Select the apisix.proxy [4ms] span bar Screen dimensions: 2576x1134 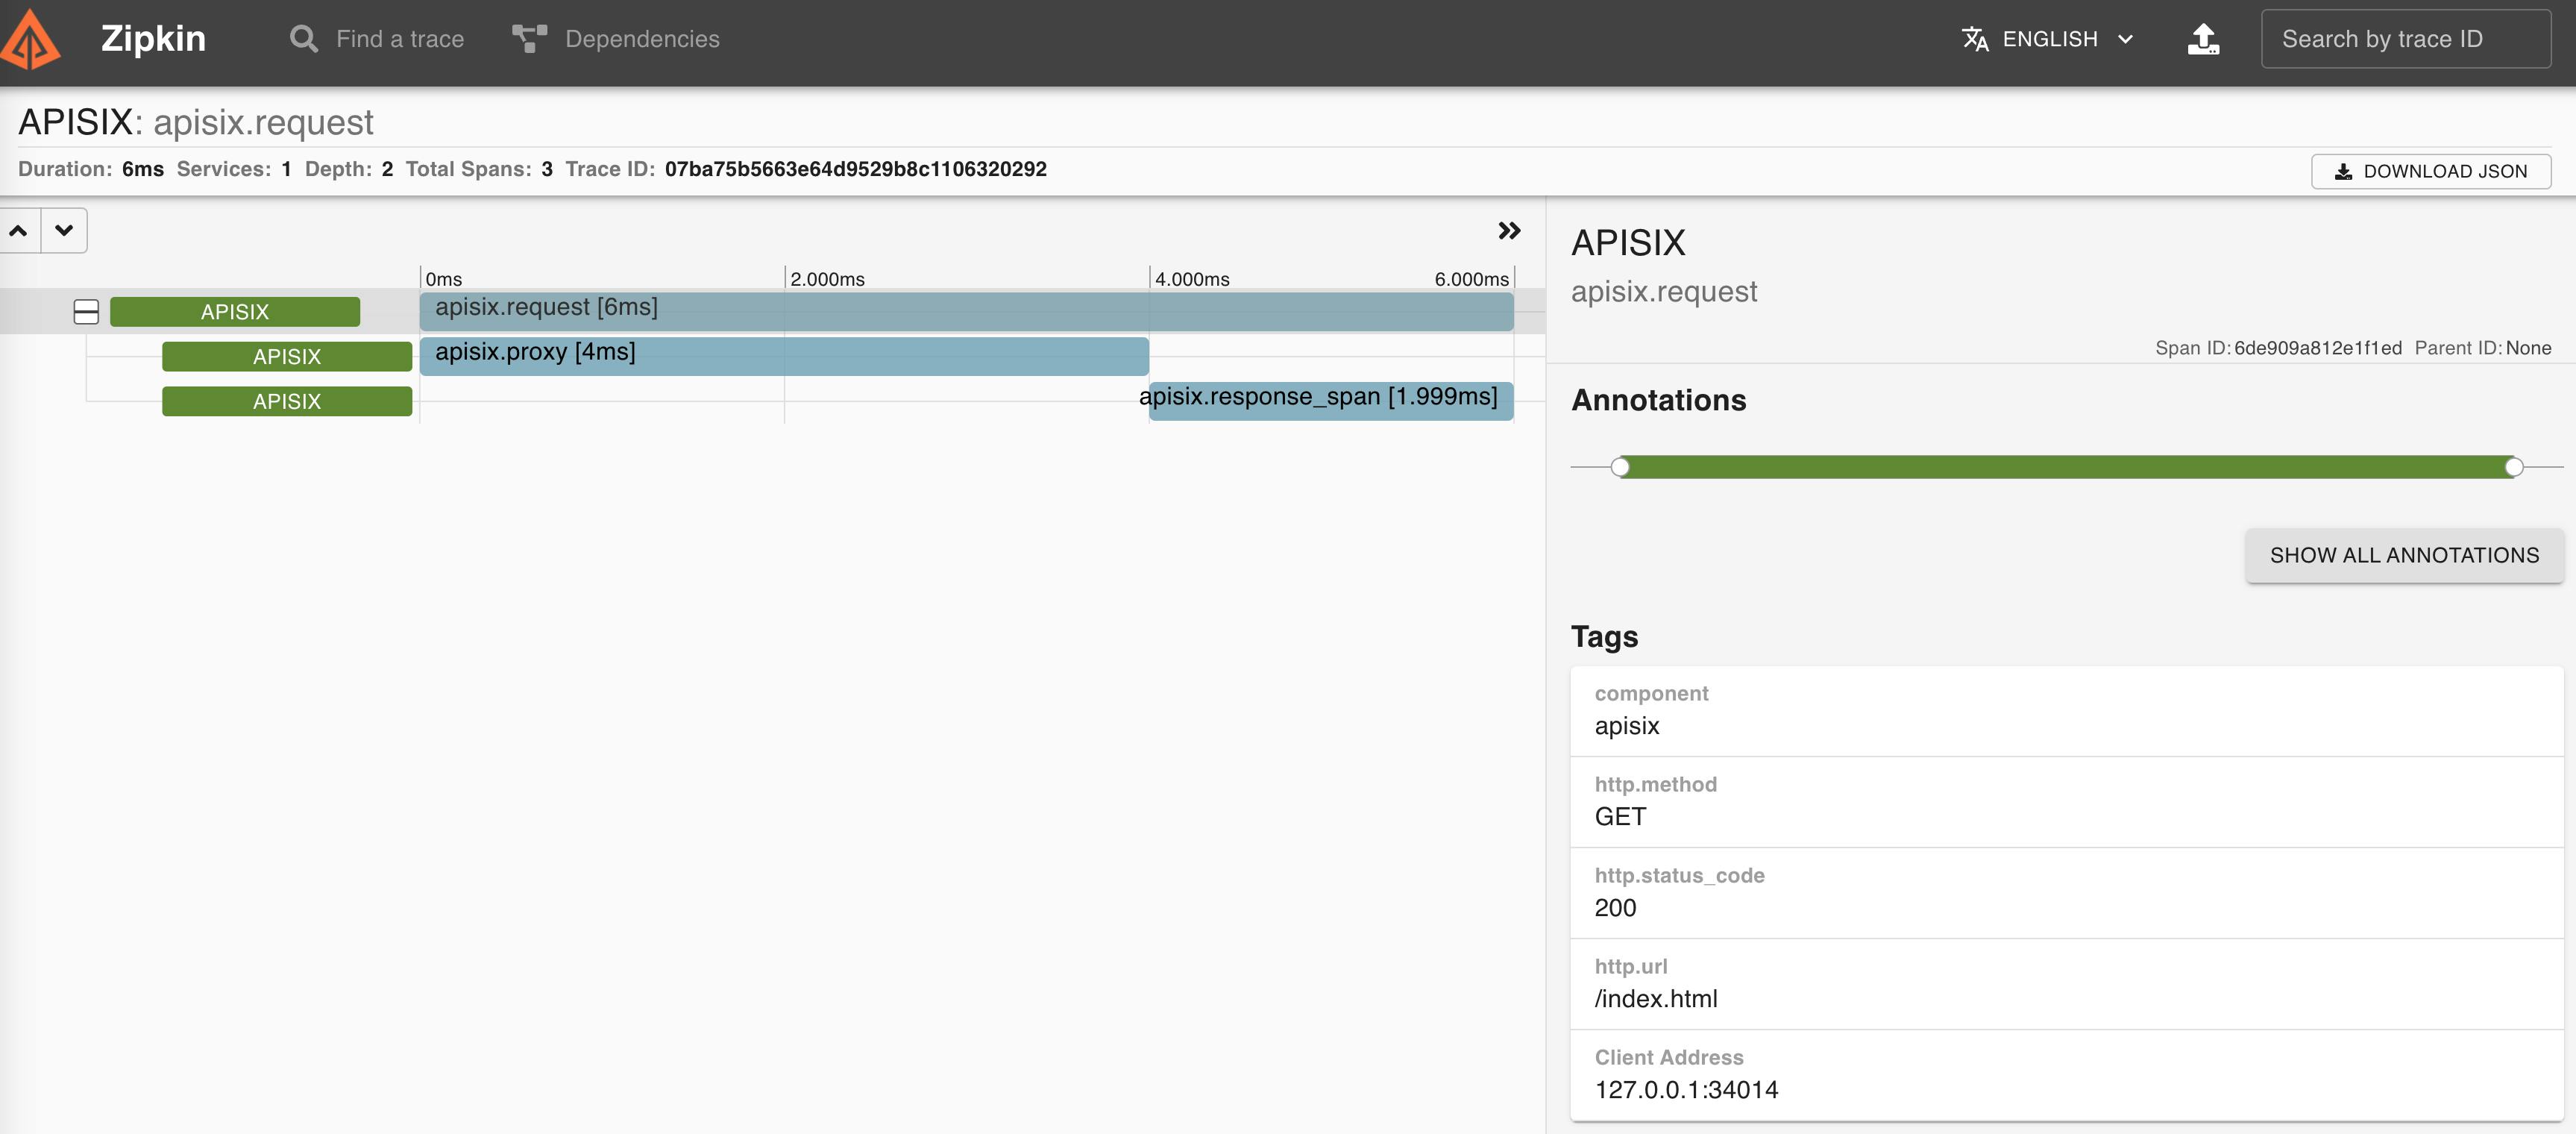point(784,357)
